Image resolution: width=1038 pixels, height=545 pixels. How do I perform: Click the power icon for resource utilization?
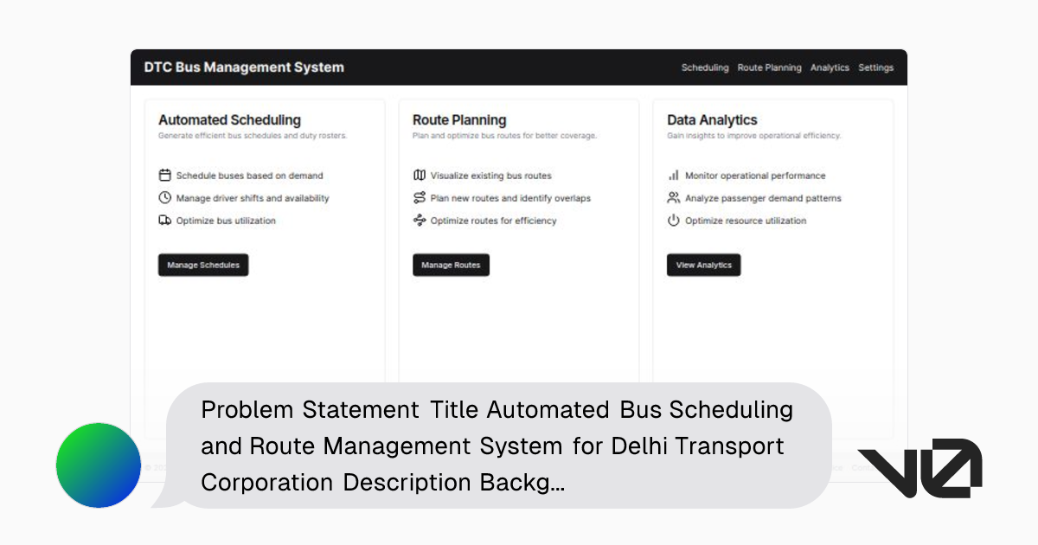(x=673, y=221)
